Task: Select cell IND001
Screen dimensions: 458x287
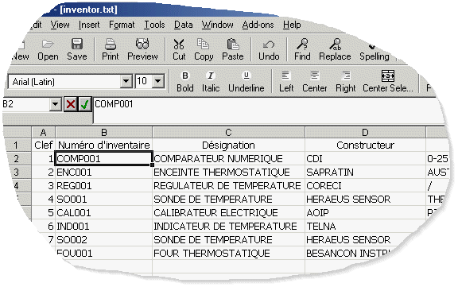Action: pyautogui.click(x=103, y=227)
